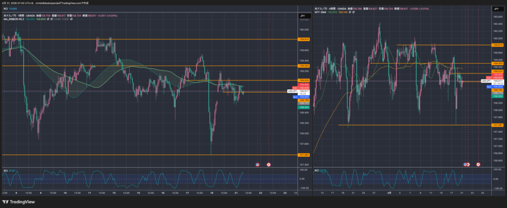The image size is (507, 208).
Task: Click the TradingView logo at bottom left
Action: point(22,202)
